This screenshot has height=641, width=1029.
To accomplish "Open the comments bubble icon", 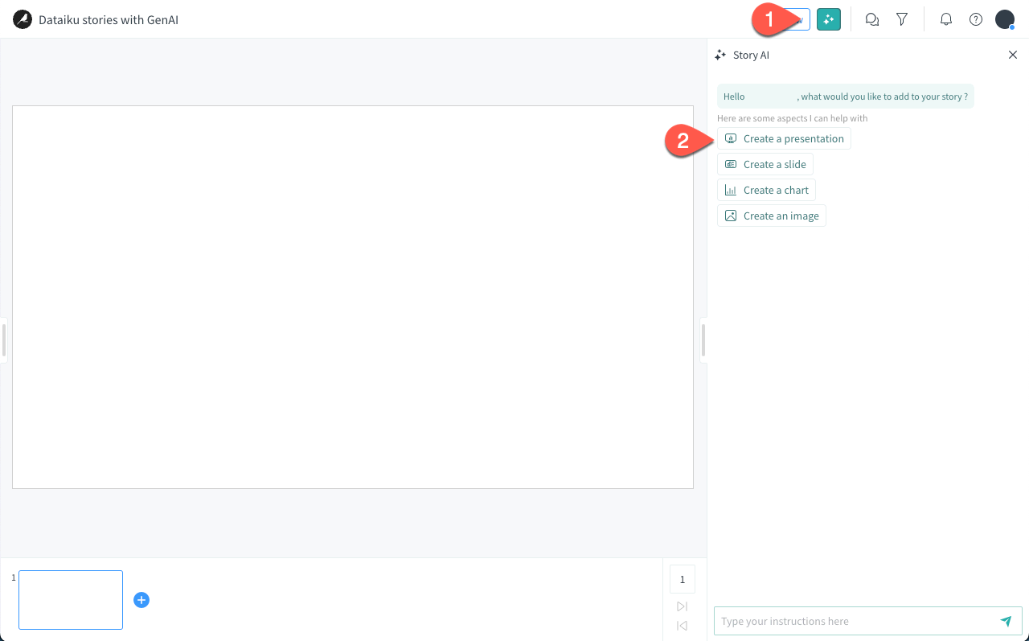I will [871, 18].
